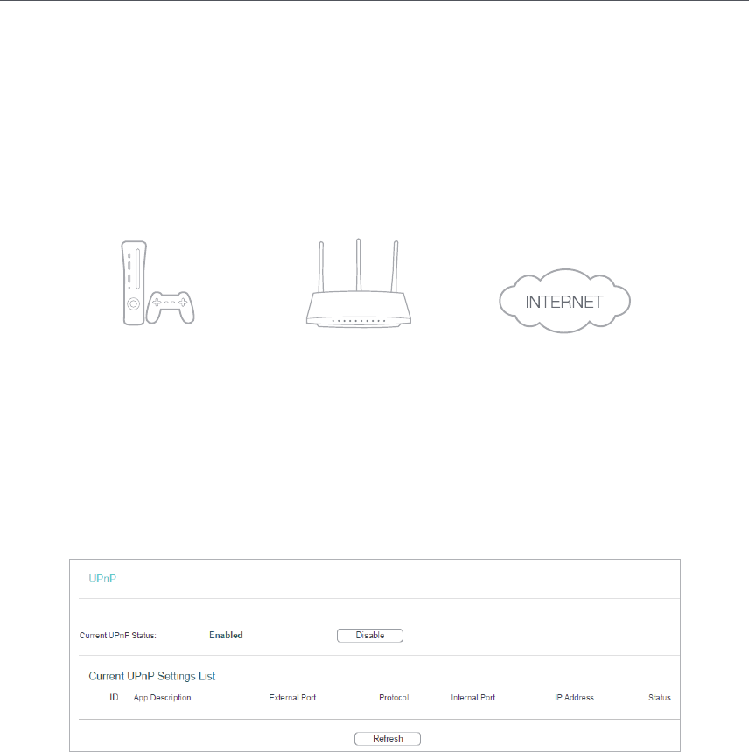Click the Internal Port column header
The image size is (749, 752).
tap(473, 697)
